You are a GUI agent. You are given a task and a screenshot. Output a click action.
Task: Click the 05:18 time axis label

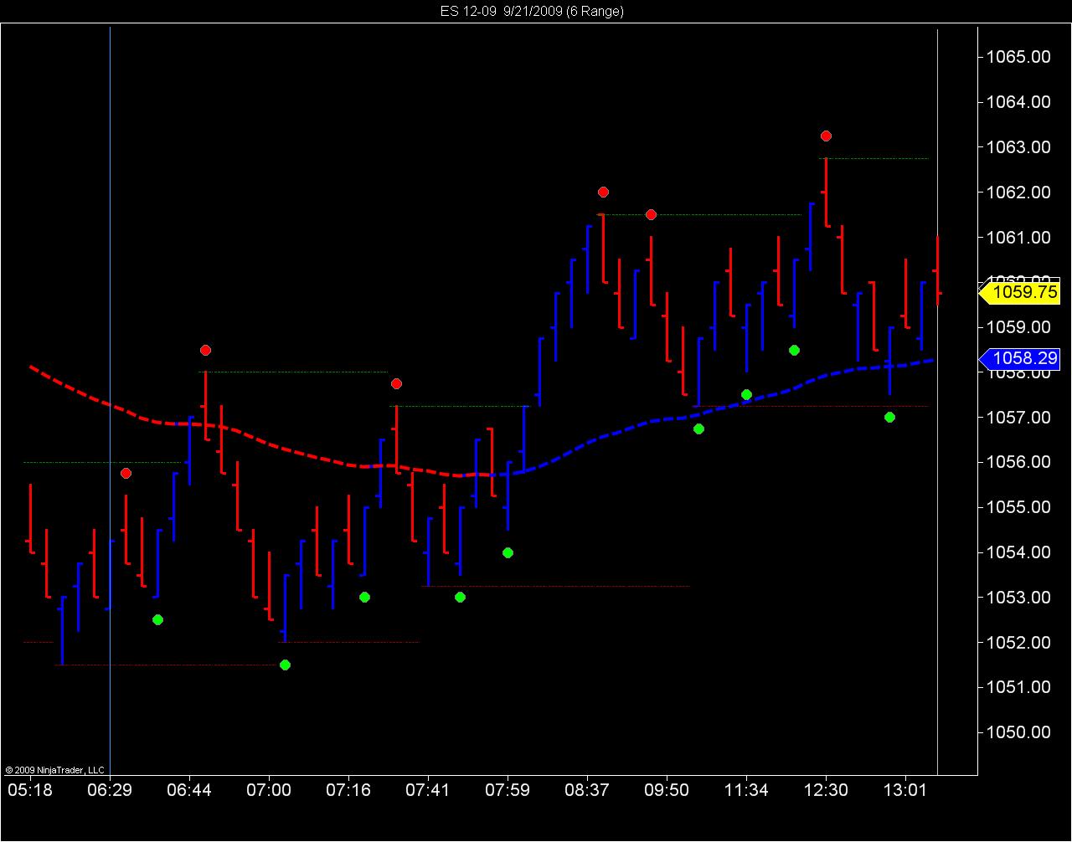click(30, 790)
